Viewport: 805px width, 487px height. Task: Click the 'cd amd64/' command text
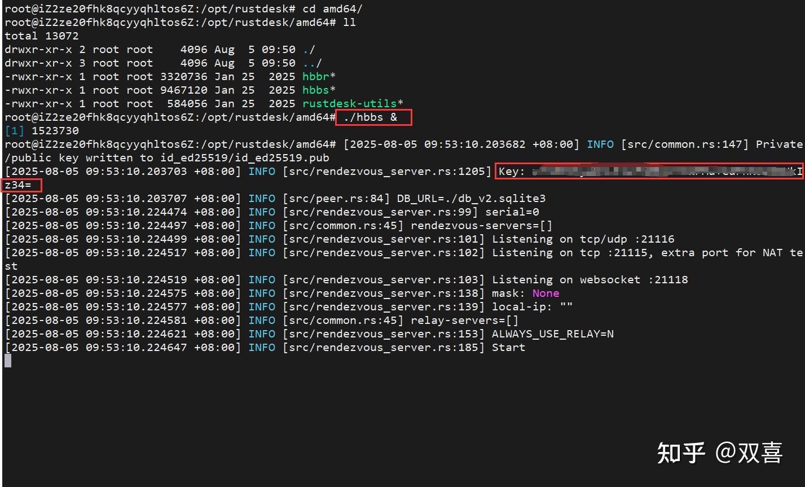pos(333,9)
